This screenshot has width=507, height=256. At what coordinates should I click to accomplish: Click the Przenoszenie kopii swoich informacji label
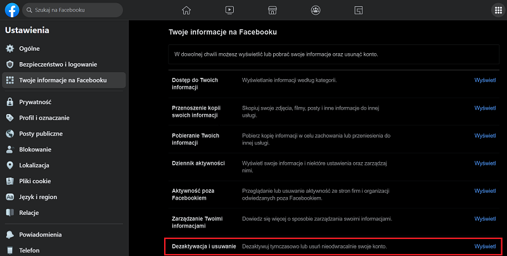pos(196,112)
